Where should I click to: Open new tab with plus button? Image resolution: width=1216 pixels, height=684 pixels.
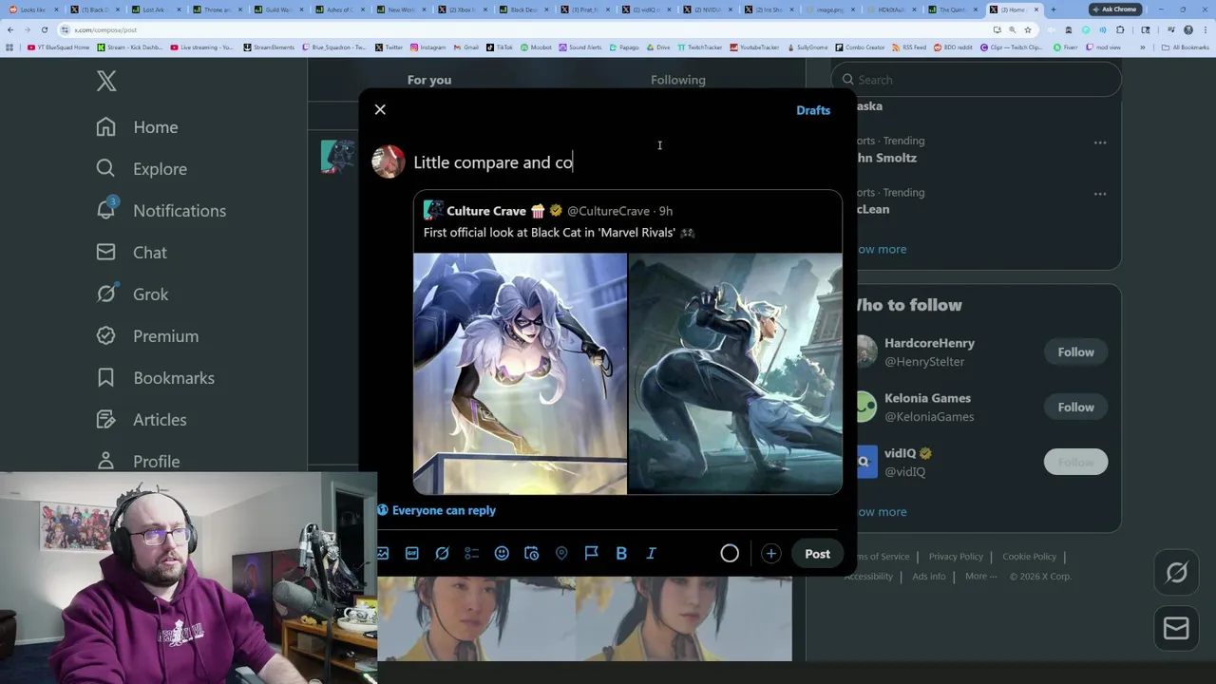pyautogui.click(x=1053, y=9)
